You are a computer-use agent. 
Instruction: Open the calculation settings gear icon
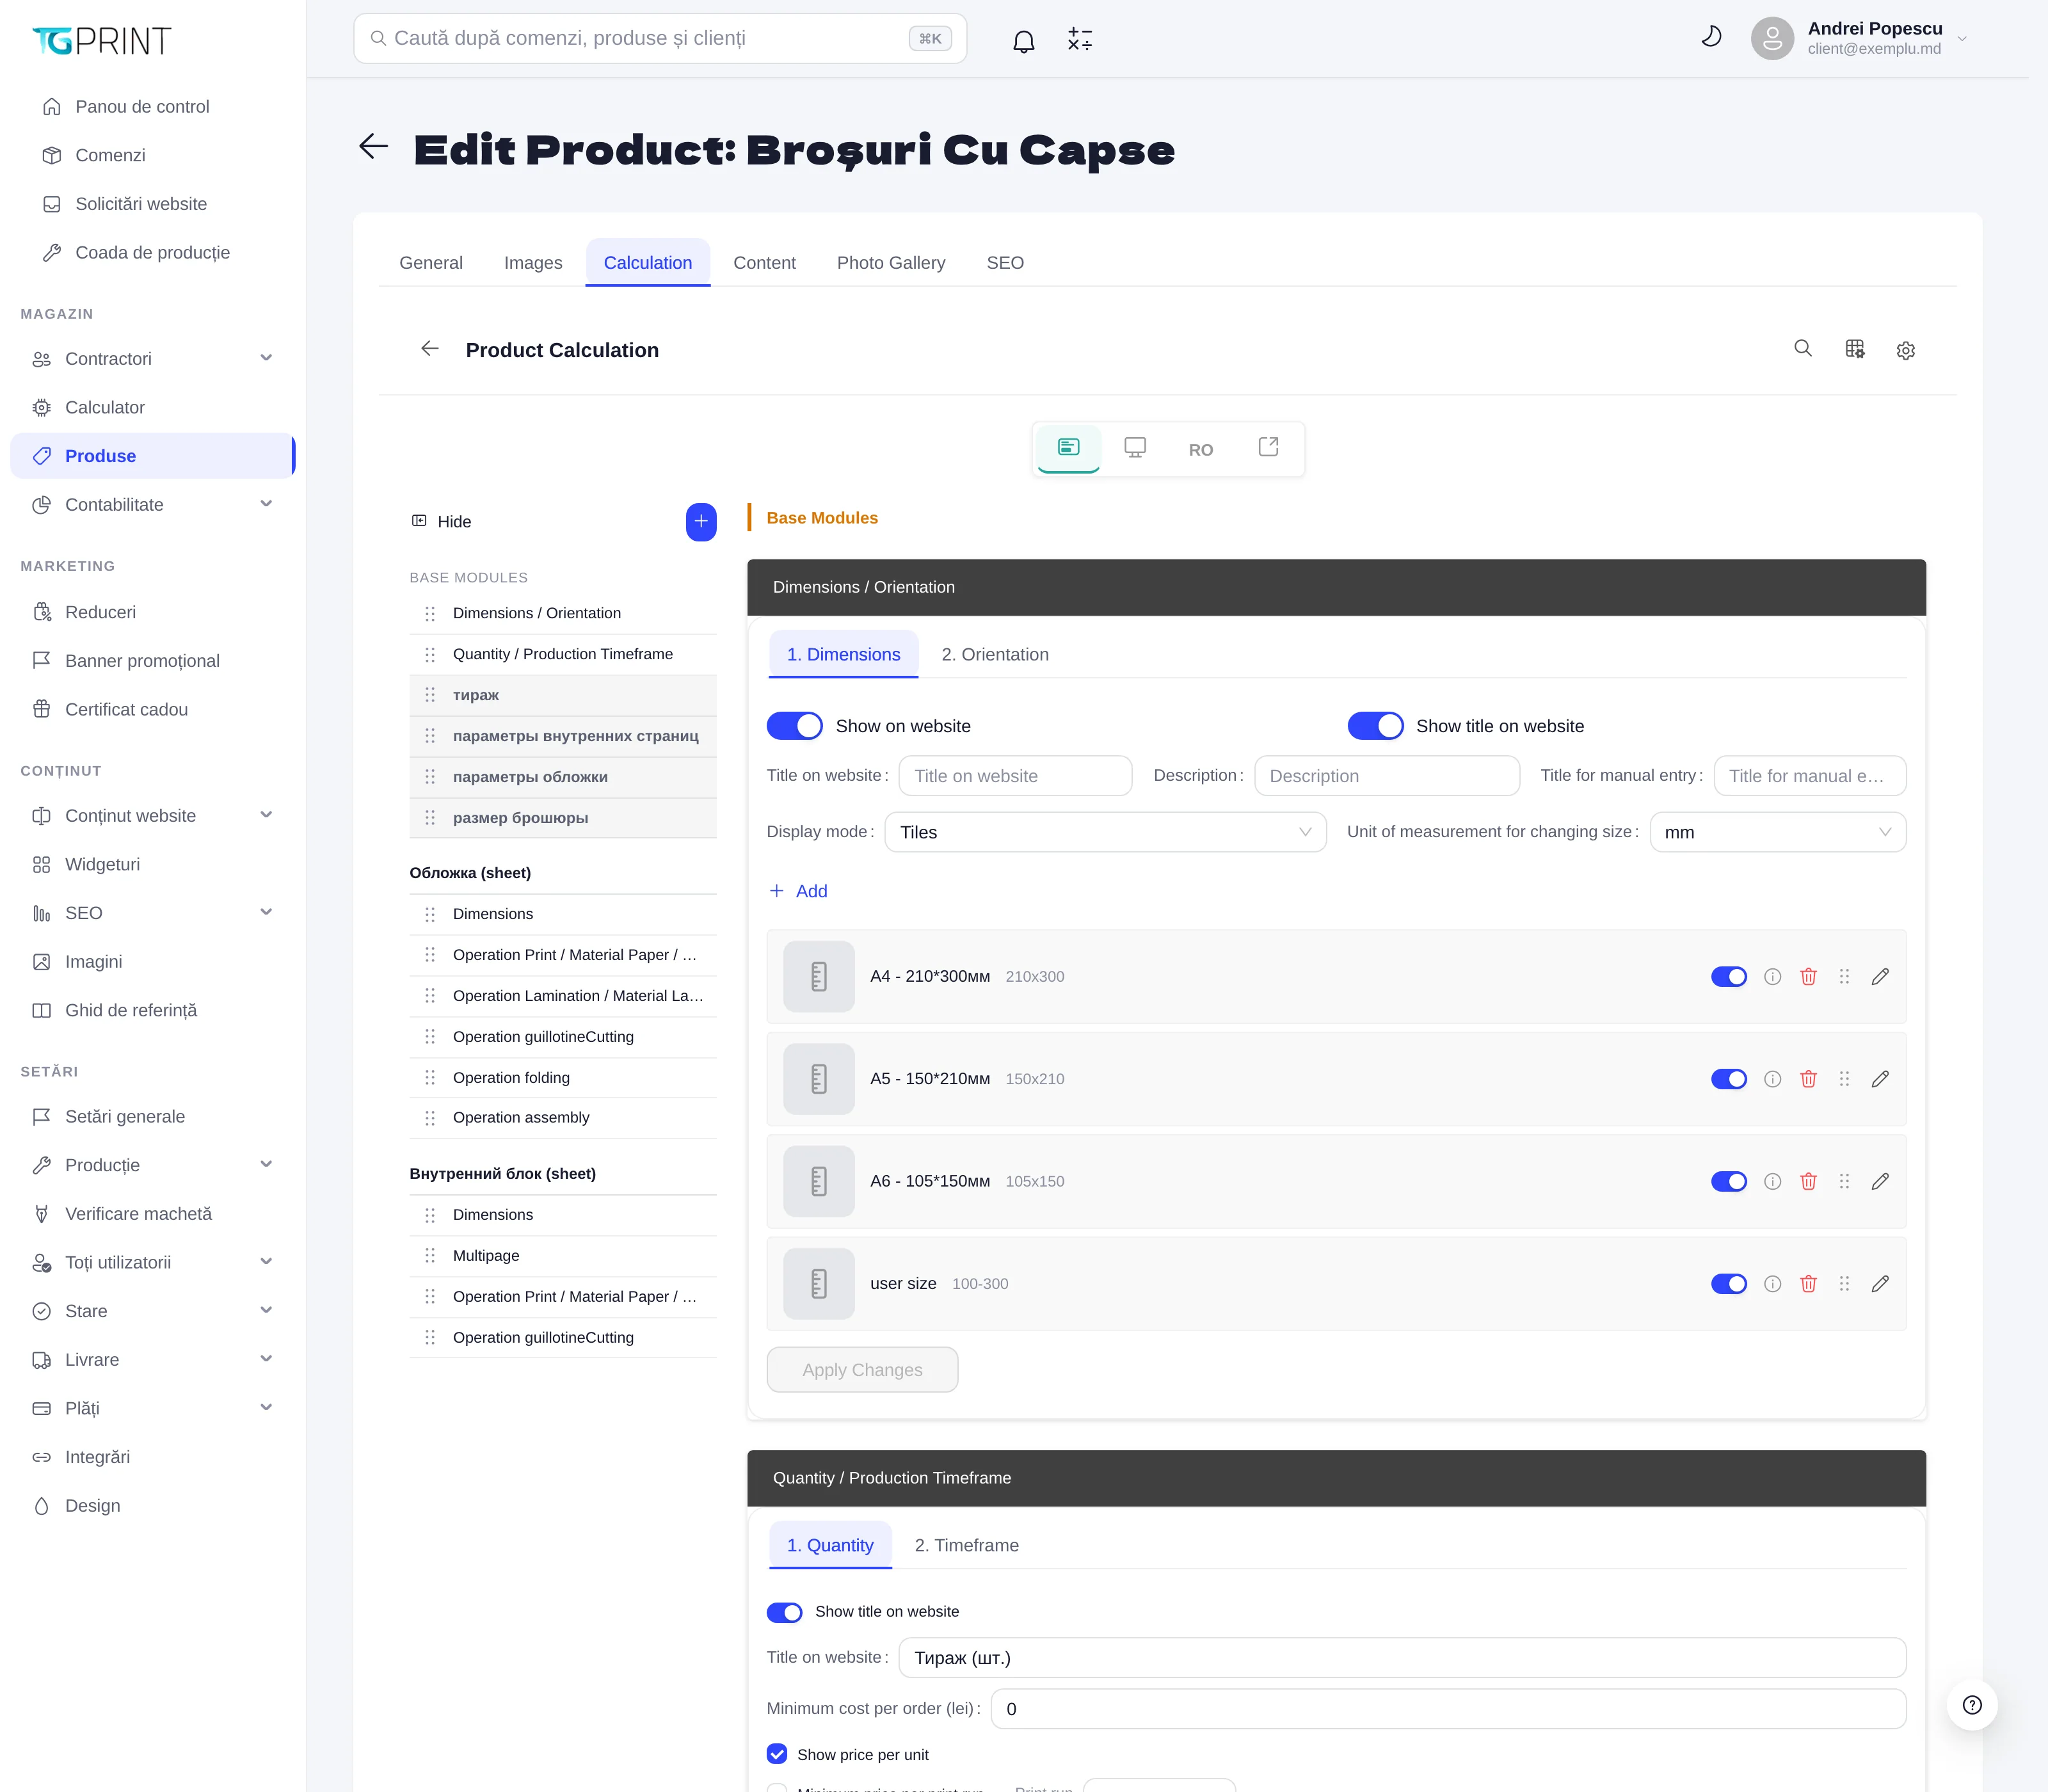pyautogui.click(x=1906, y=350)
